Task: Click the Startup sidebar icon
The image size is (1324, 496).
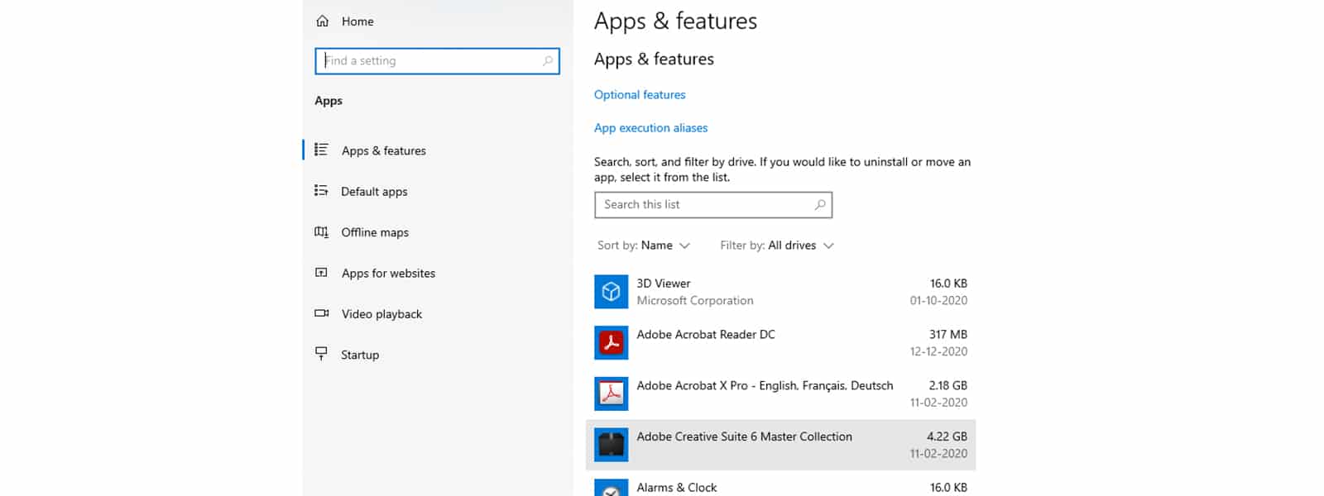Action: click(x=321, y=354)
